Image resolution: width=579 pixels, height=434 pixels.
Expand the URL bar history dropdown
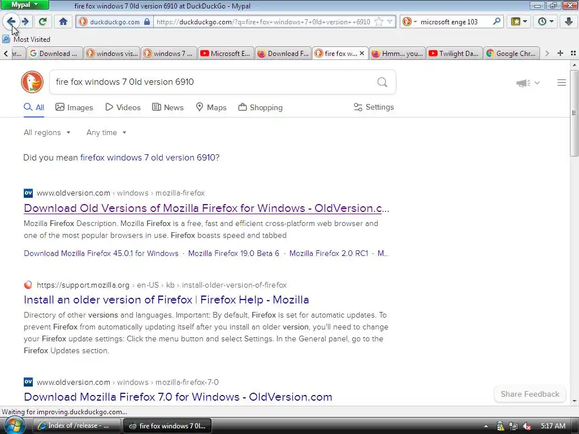click(389, 21)
